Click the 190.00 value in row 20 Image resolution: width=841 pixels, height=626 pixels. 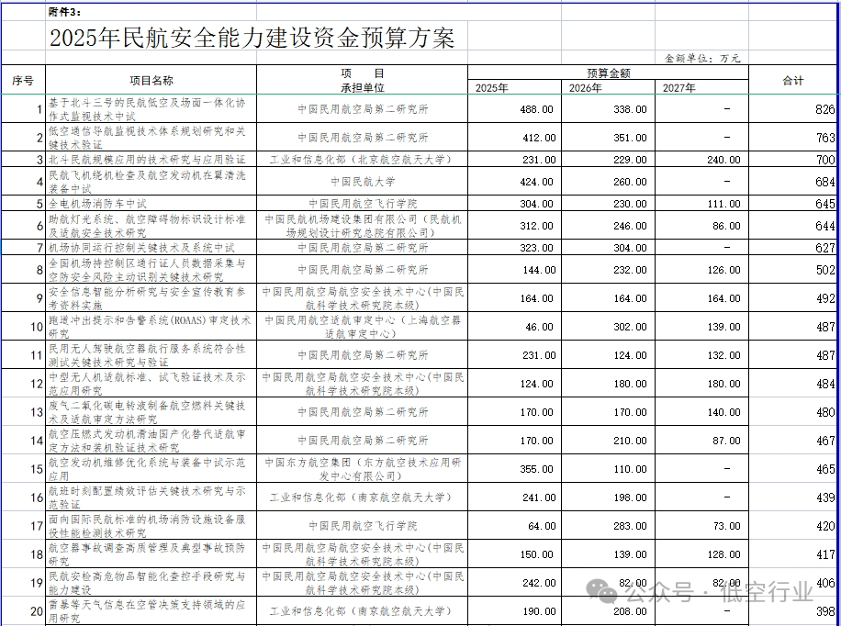pyautogui.click(x=515, y=610)
